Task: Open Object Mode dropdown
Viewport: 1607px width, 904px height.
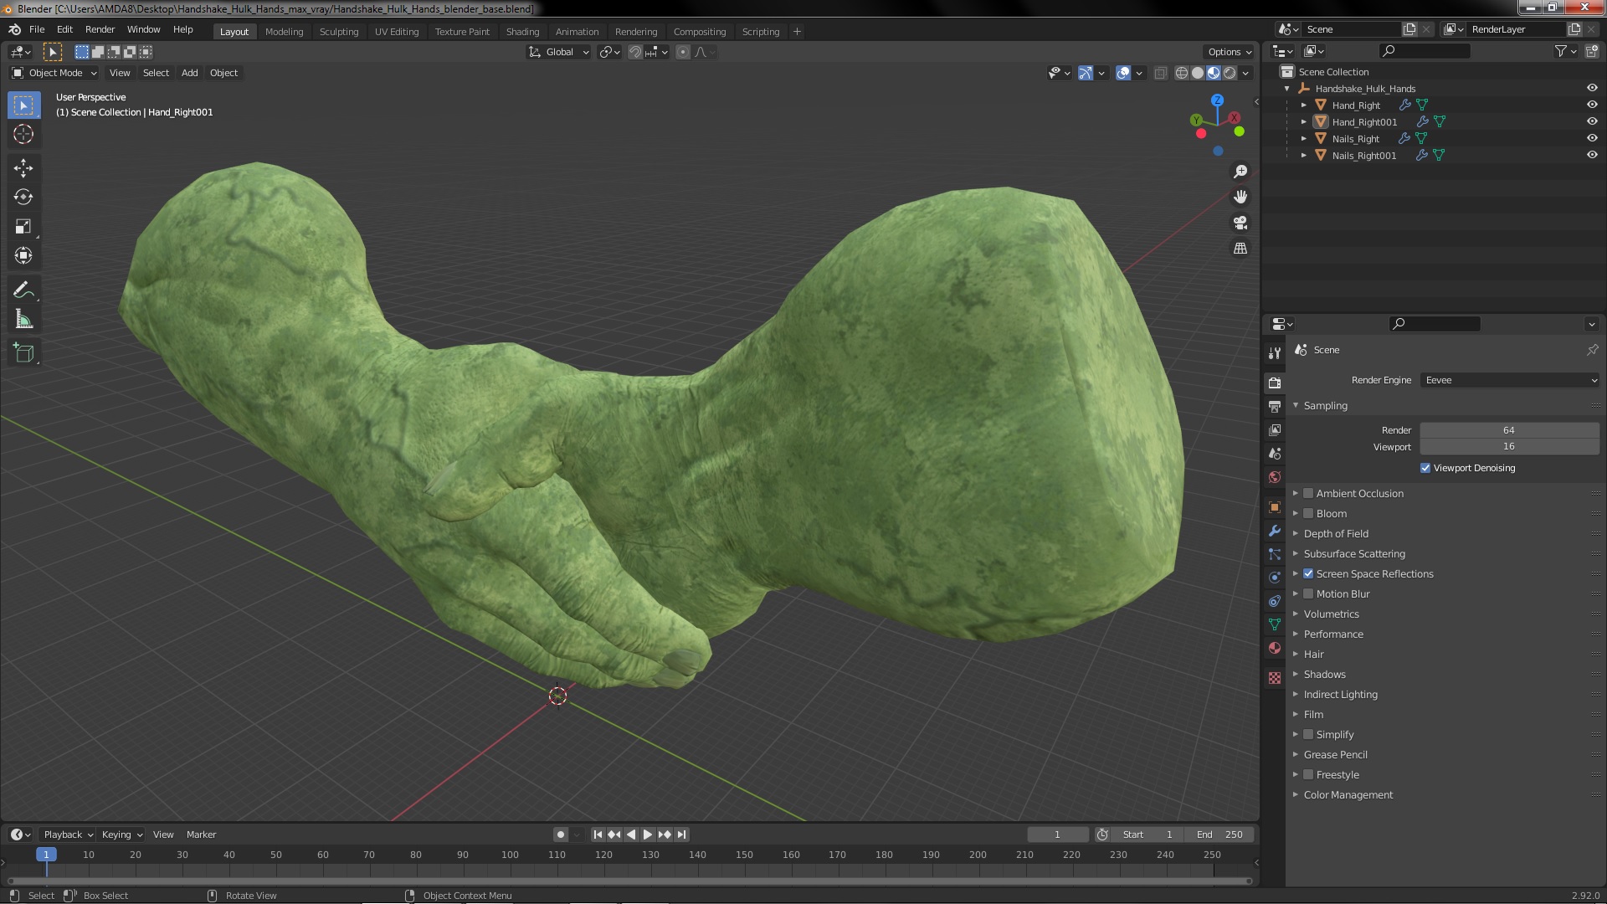Action: 54,73
